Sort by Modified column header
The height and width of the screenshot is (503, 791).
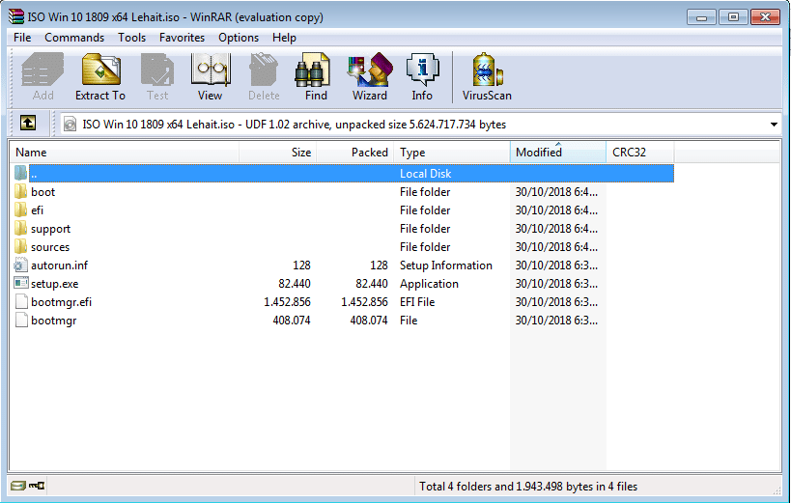(558, 152)
